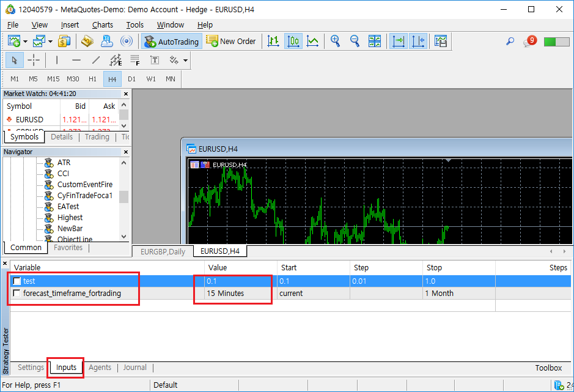Switch chart to candlesticks icon

click(293, 42)
